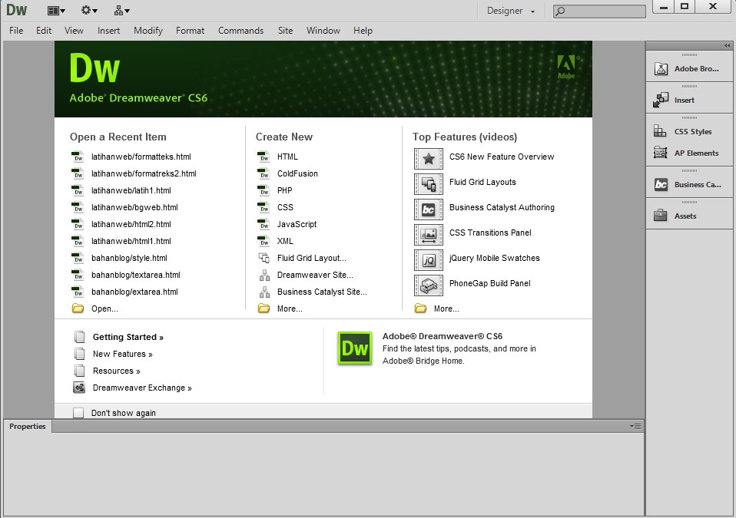Open the Getting Started link
The width and height of the screenshot is (736, 518).
tap(128, 337)
